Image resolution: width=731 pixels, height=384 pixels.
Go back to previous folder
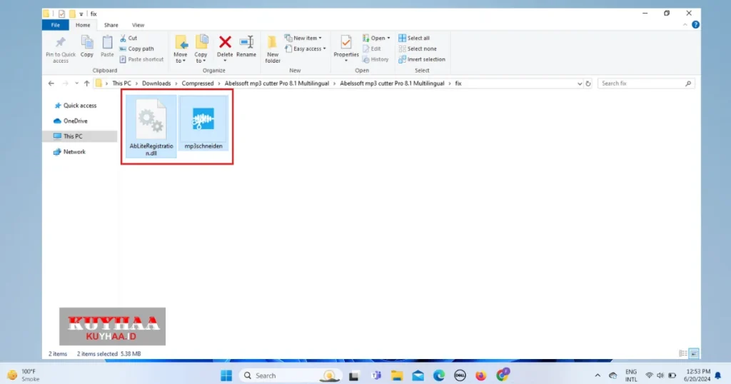coord(51,84)
